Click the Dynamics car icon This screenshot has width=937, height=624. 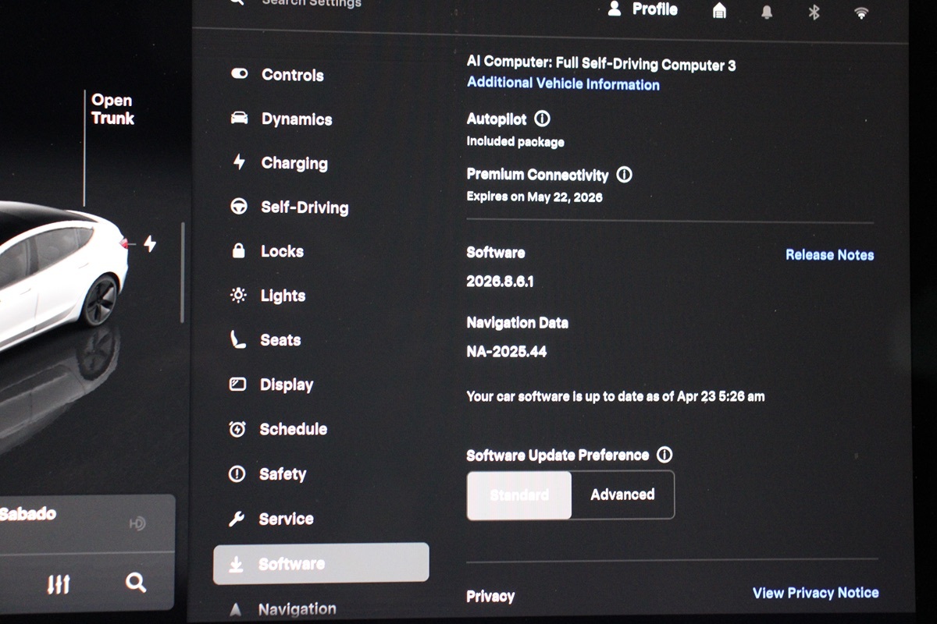tap(240, 119)
